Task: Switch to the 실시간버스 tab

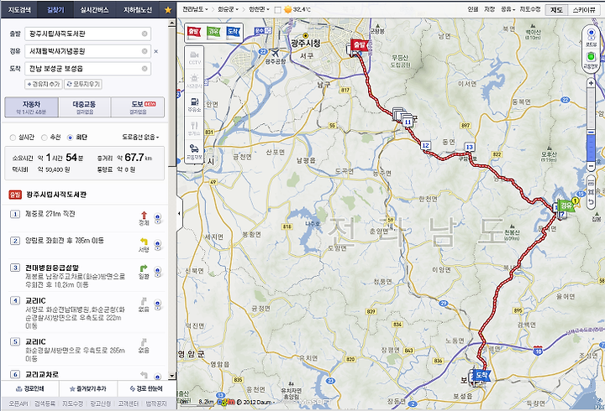Action: click(x=94, y=9)
